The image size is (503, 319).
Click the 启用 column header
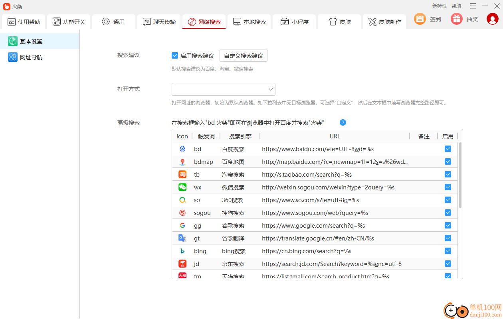click(x=448, y=136)
